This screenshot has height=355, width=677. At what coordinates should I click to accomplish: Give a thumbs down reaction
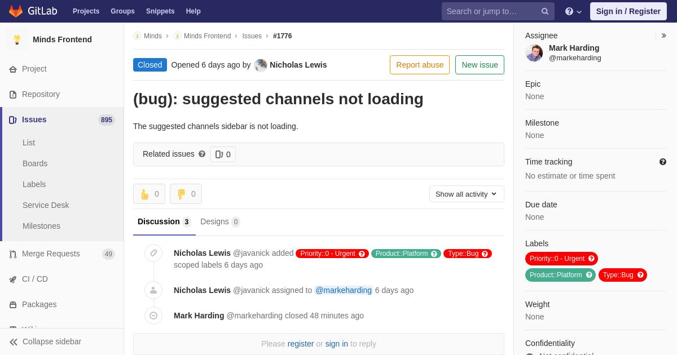pos(186,194)
